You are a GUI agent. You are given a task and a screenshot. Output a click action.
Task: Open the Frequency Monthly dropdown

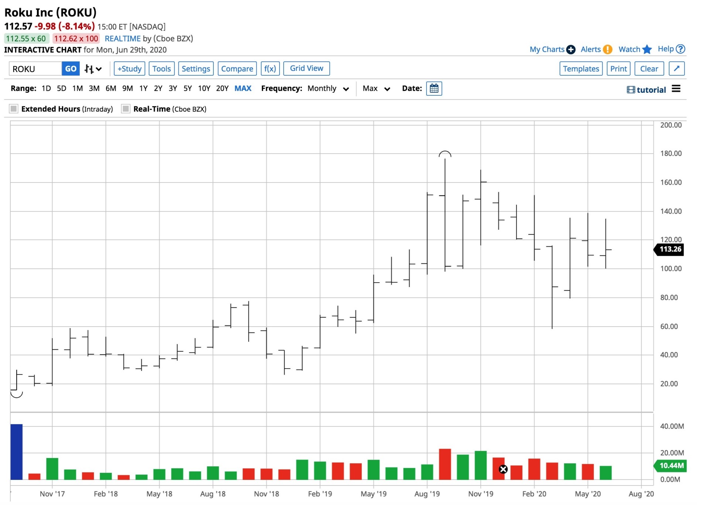coord(328,89)
